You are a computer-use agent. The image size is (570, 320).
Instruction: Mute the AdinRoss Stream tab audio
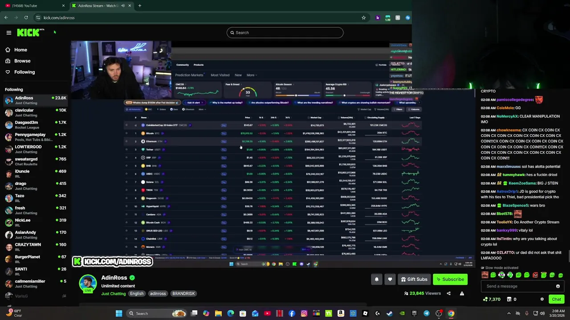(x=122, y=6)
